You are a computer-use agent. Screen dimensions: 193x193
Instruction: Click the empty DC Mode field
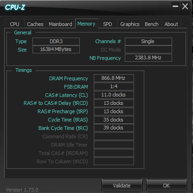click(x=148, y=50)
